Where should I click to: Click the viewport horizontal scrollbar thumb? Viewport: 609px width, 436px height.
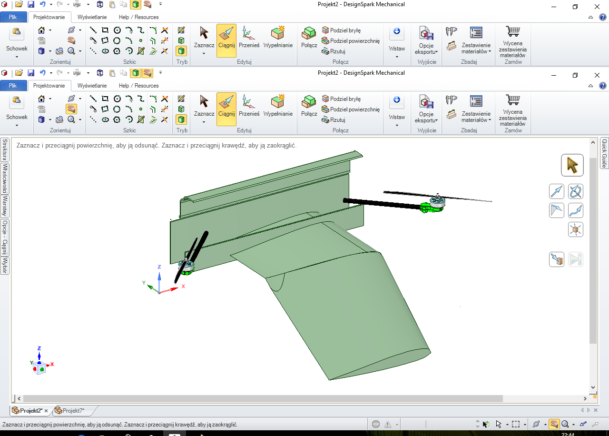coord(262,398)
